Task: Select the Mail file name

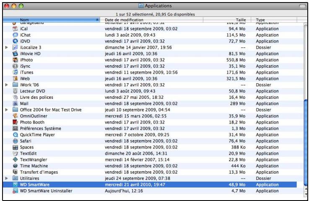Action: coord(24,103)
